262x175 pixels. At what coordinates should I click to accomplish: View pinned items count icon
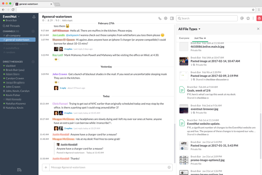pyautogui.click(x=57, y=20)
